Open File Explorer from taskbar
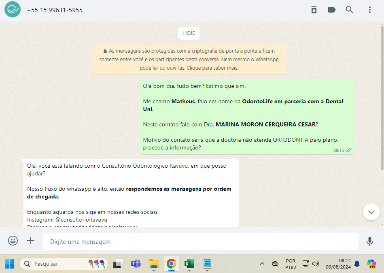Viewport: 384px width, 273px height. coord(153,264)
